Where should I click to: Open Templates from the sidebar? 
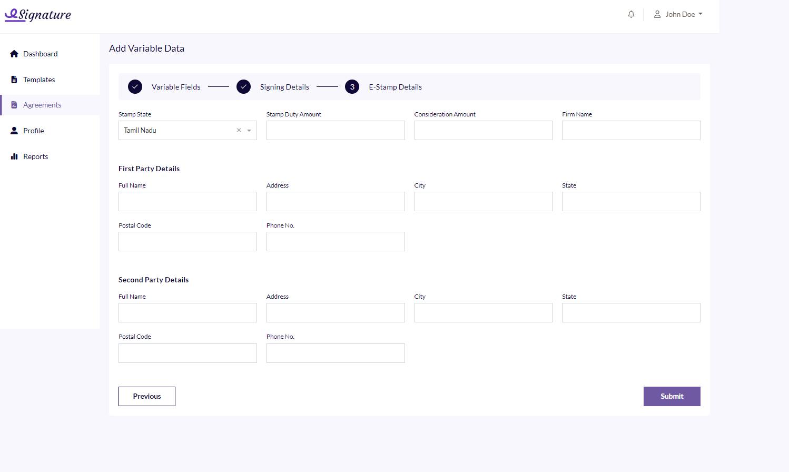click(x=39, y=80)
